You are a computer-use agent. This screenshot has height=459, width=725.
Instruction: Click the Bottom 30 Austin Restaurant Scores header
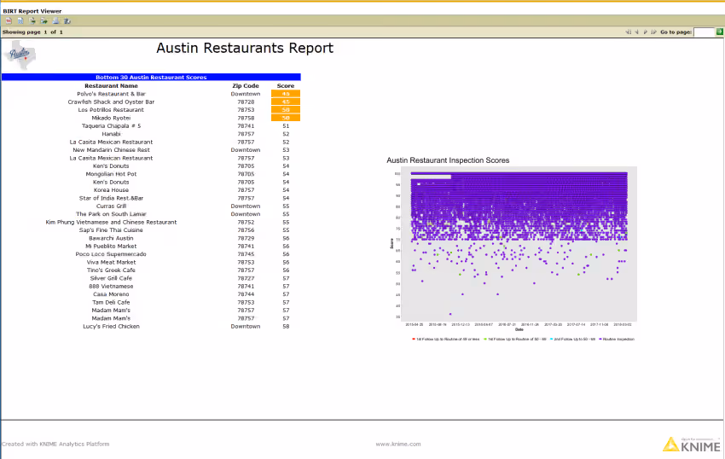(151, 78)
